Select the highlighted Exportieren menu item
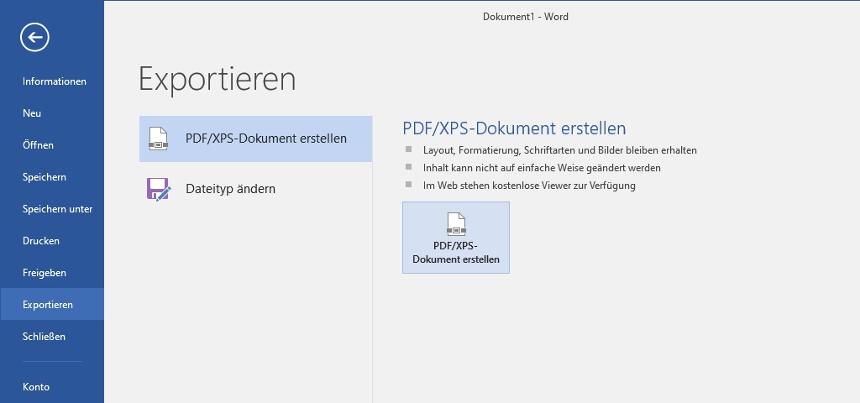 [x=48, y=305]
